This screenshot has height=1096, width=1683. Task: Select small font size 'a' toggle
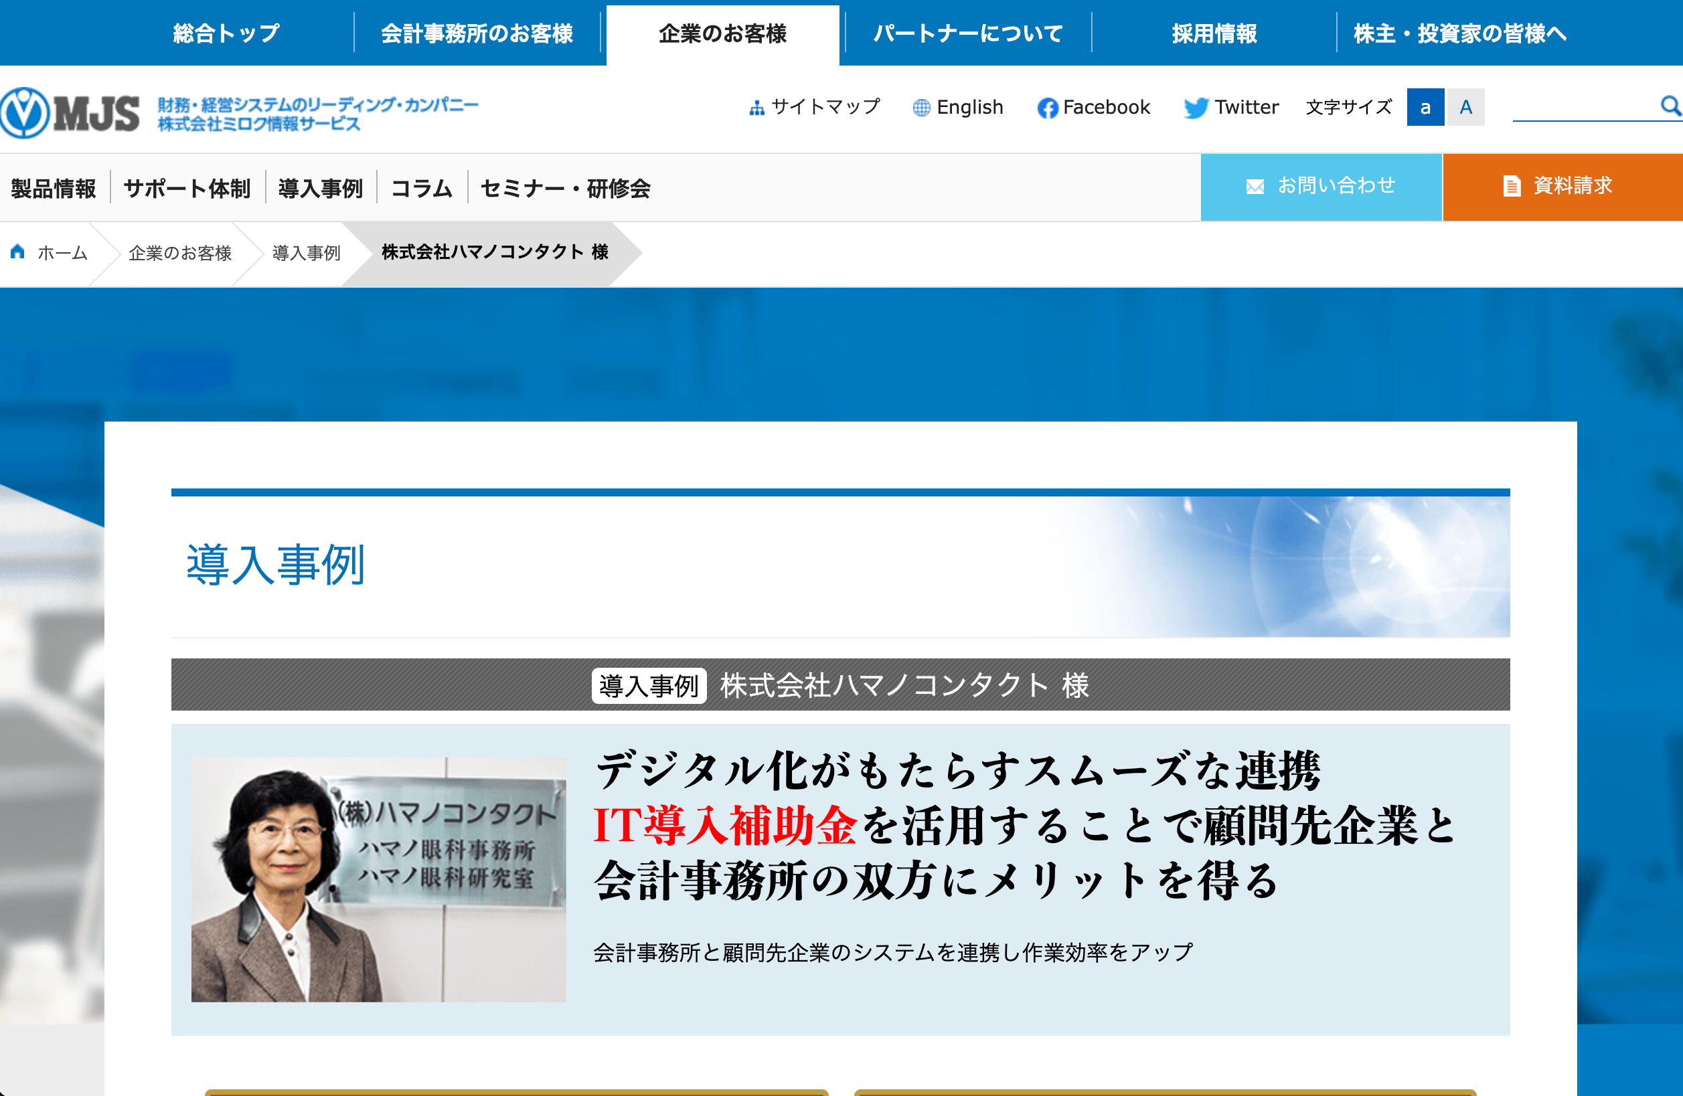[1425, 108]
